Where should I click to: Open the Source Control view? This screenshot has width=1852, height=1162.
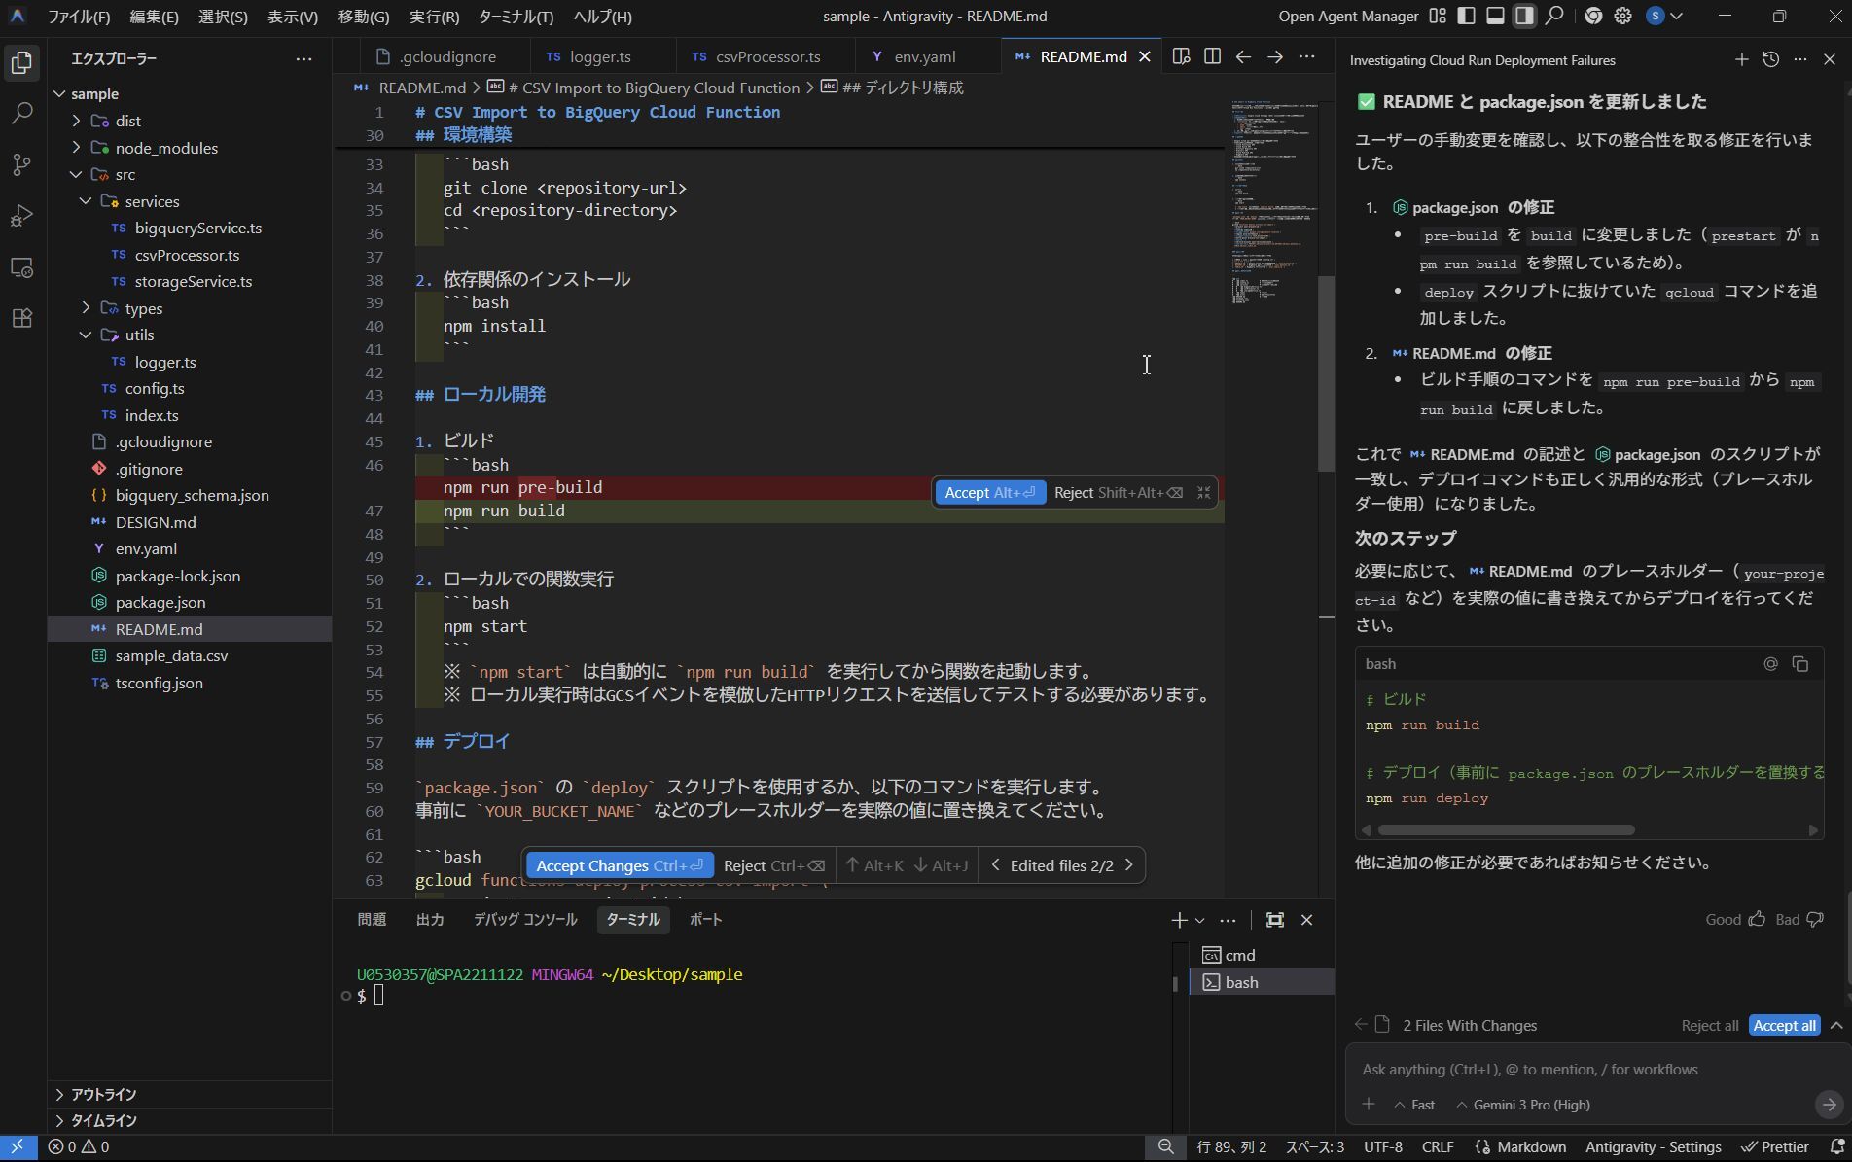click(21, 165)
